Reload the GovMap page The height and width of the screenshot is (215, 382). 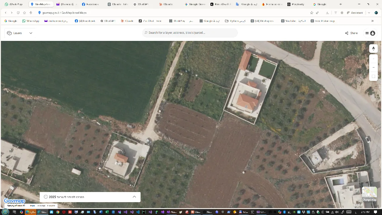click(x=18, y=13)
